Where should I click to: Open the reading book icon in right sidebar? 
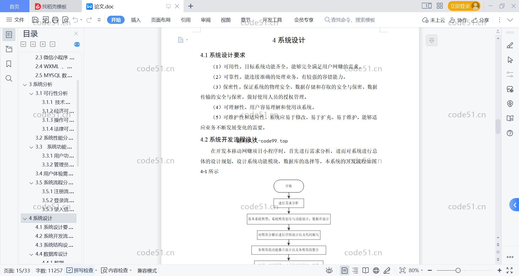tap(510, 118)
